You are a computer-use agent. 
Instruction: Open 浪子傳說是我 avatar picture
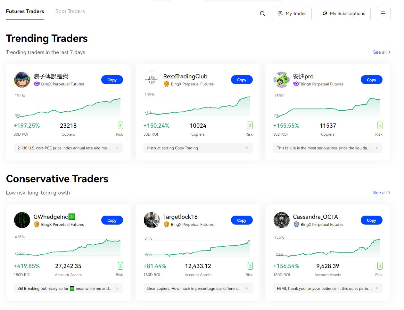(x=22, y=80)
